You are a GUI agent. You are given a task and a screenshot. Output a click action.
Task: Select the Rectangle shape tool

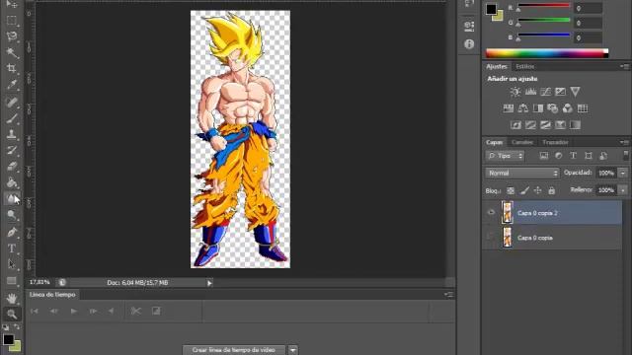[x=12, y=280]
